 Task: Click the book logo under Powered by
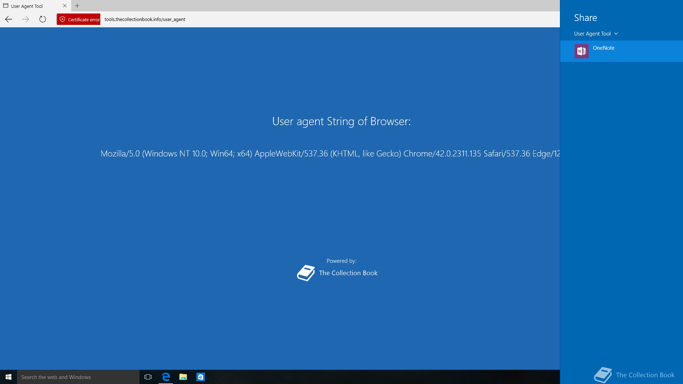pos(306,273)
